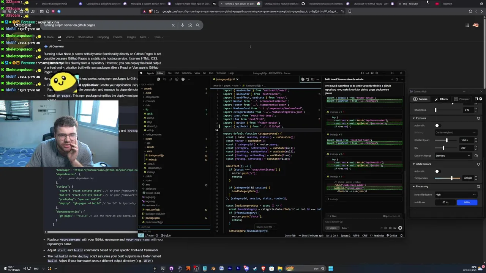Open Search view in Cursor sidebar

coord(164,79)
